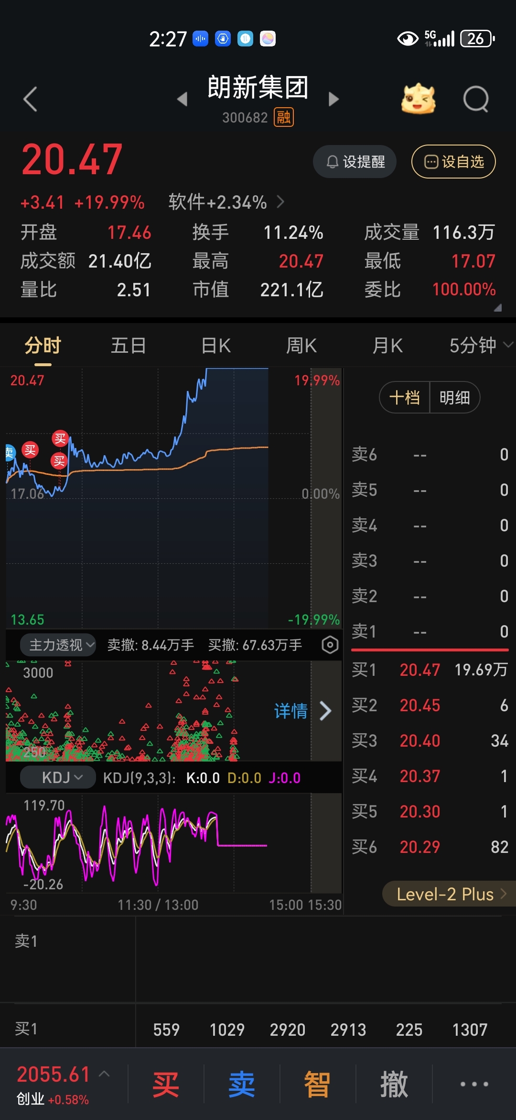Image resolution: width=516 pixels, height=1120 pixels.
Task: Open the red 买 buy button
Action: pos(166,1084)
